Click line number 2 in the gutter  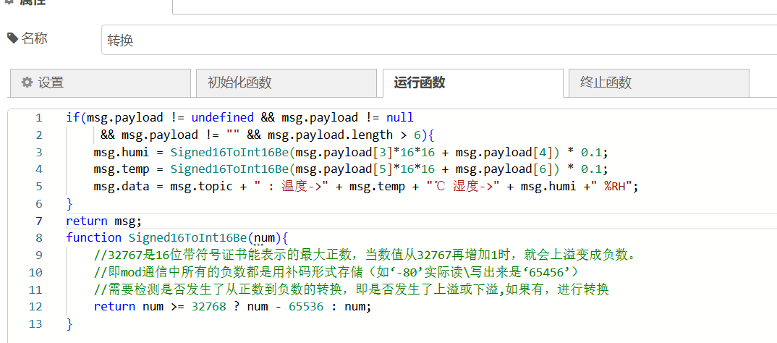(38, 135)
